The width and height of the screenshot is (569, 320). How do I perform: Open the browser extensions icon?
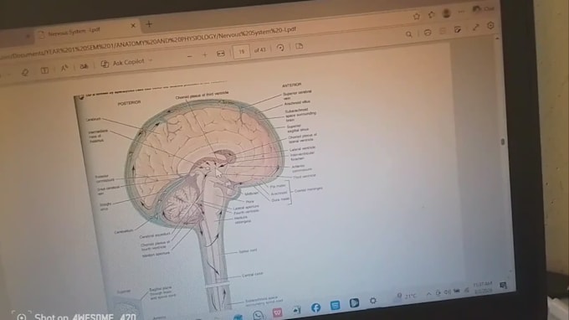click(x=431, y=14)
